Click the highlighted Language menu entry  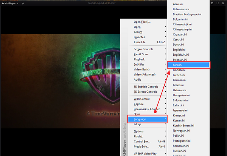(x=148, y=119)
